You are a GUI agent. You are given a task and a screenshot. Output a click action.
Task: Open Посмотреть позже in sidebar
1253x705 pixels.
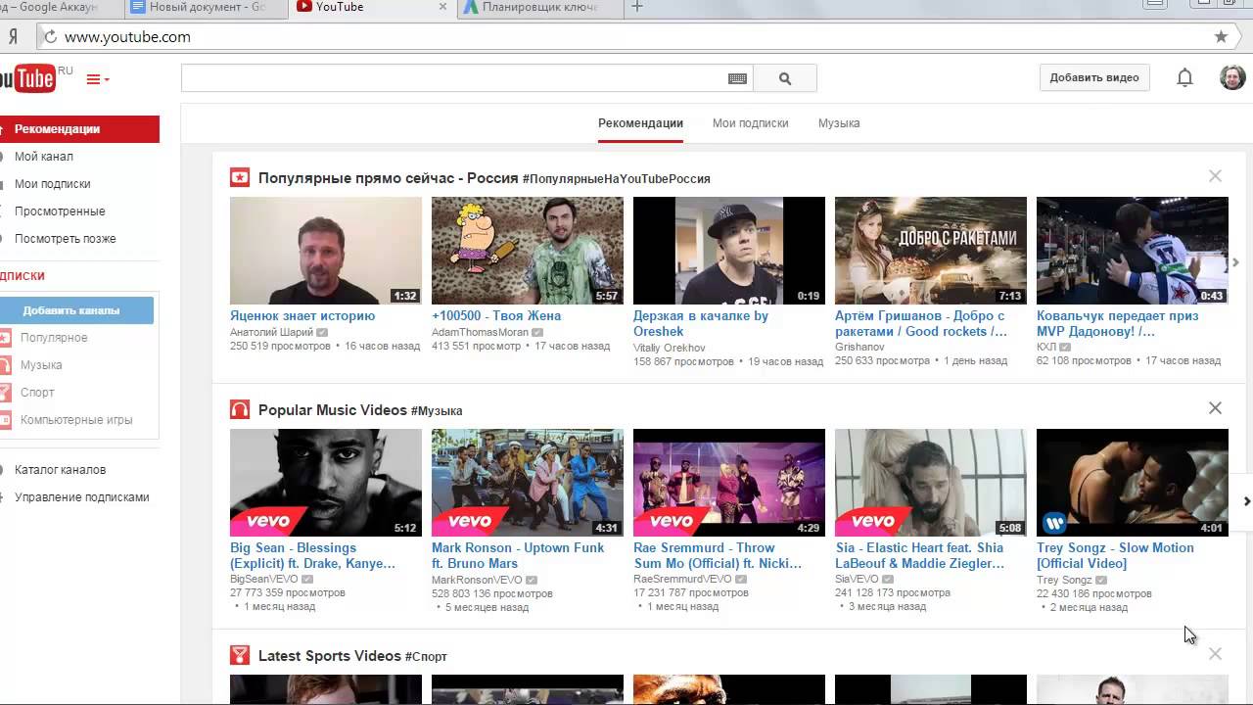tap(66, 239)
